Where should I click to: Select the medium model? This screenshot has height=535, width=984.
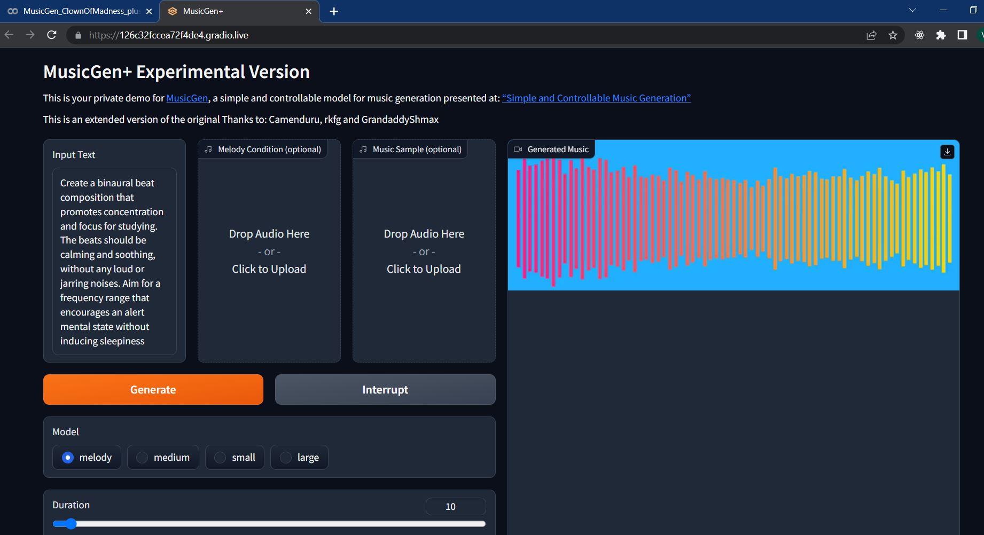pyautogui.click(x=163, y=458)
